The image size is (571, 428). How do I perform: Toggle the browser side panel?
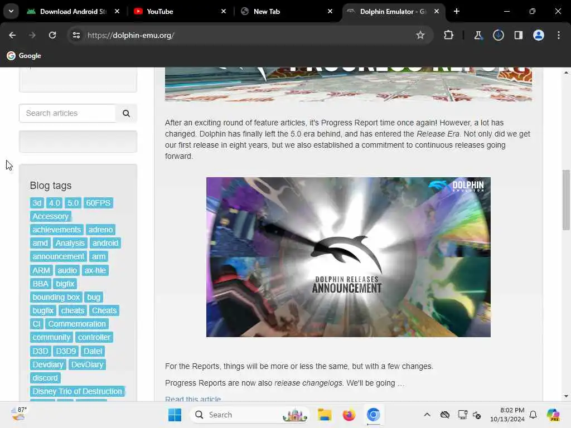(x=519, y=35)
